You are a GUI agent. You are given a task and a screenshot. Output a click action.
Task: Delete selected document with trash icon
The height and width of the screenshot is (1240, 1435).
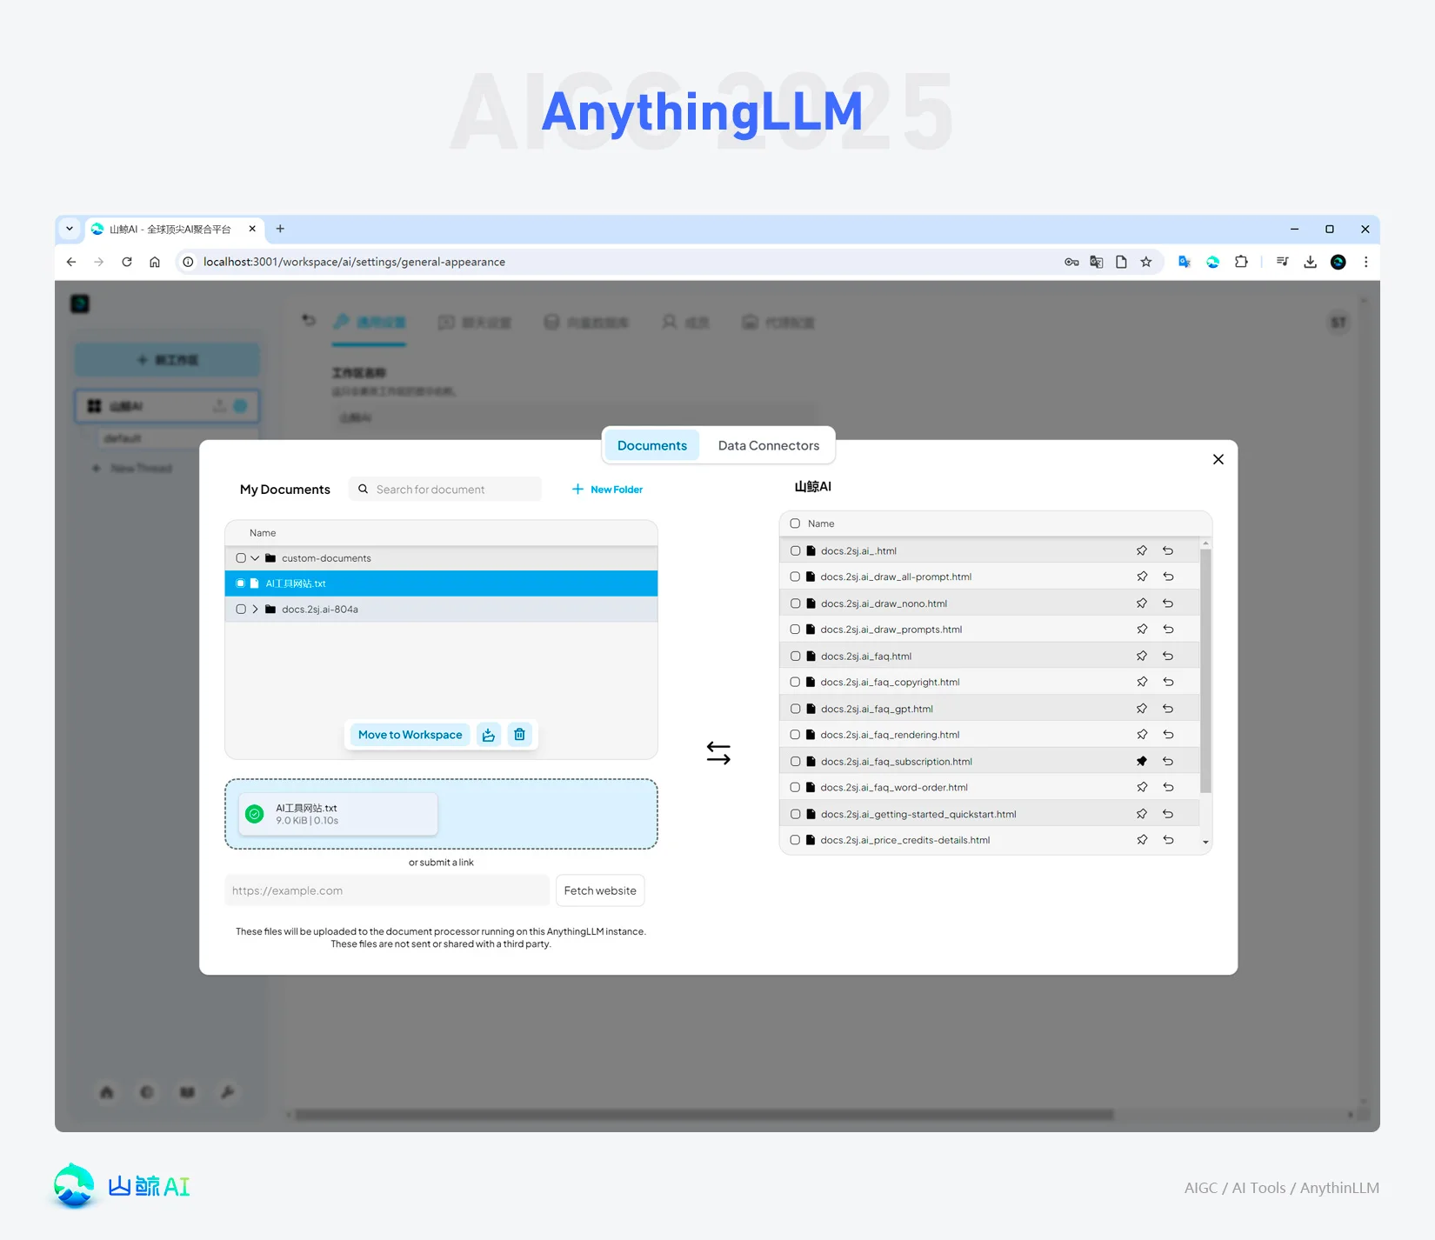click(x=519, y=735)
